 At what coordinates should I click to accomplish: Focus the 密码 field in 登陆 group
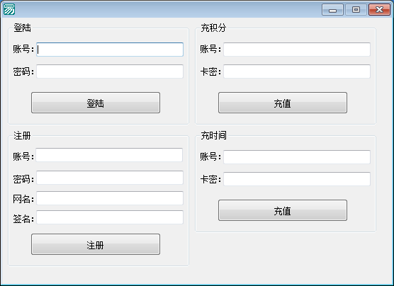point(110,71)
